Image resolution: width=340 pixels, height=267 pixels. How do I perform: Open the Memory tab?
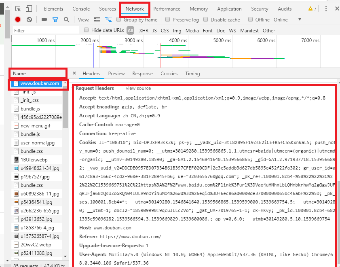tap(199, 8)
